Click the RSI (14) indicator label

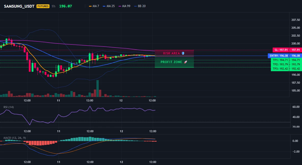click(x=9, y=107)
